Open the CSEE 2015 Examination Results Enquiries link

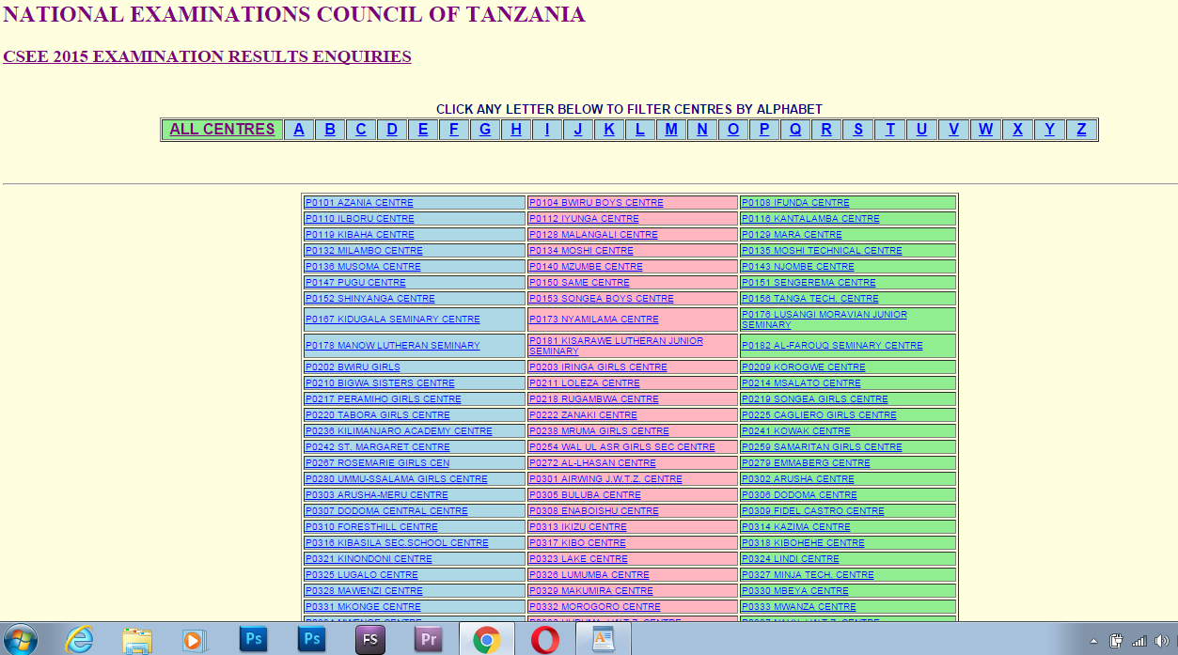coord(207,56)
